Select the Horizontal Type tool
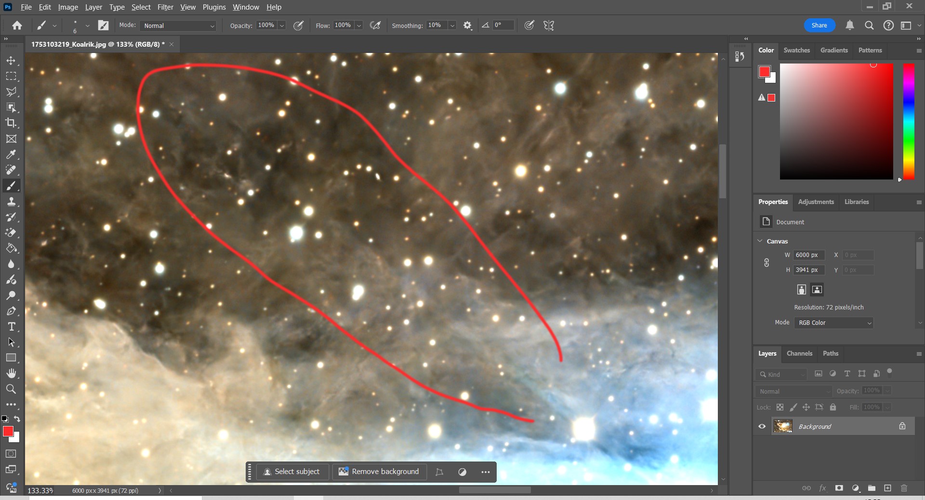This screenshot has width=925, height=500. (x=11, y=327)
